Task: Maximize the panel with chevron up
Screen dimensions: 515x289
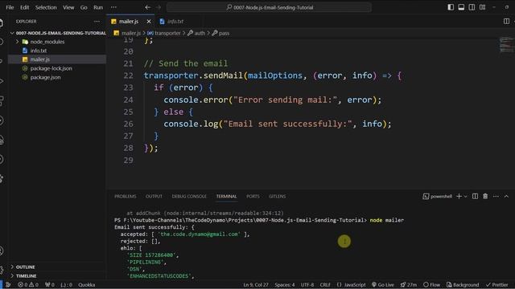Action: click(506, 196)
